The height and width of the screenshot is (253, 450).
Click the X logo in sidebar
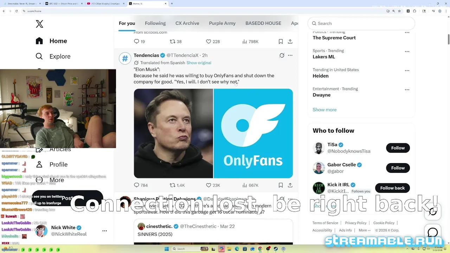(x=39, y=24)
